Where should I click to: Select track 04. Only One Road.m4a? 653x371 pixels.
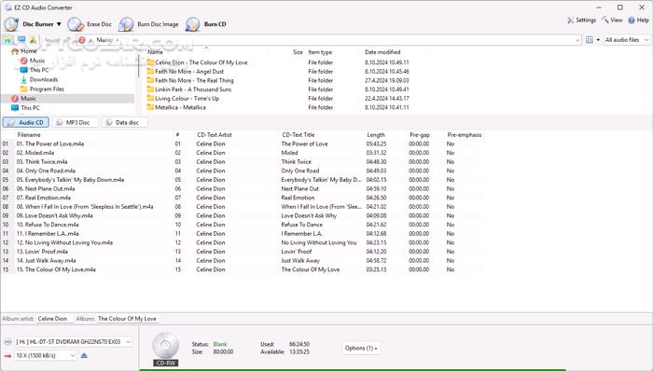(46, 171)
